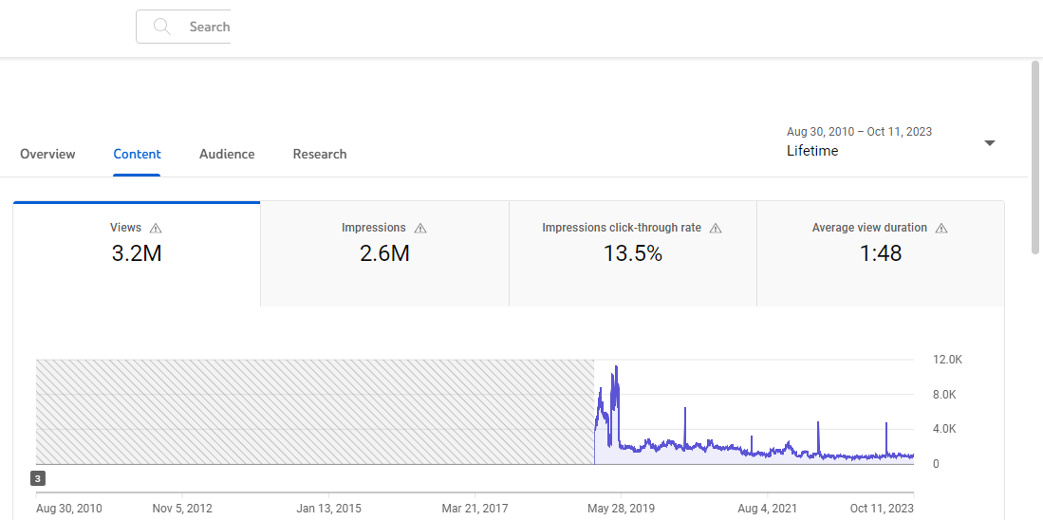Open the Lifetime date range dropdown arrow
Image resolution: width=1043 pixels, height=520 pixels.
point(990,143)
